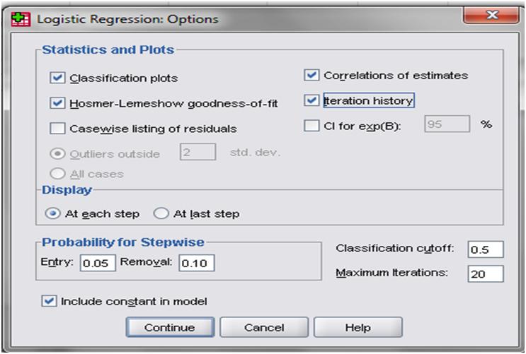Enable Casewise listing of residuals
This screenshot has height=354, width=526.
tap(57, 129)
